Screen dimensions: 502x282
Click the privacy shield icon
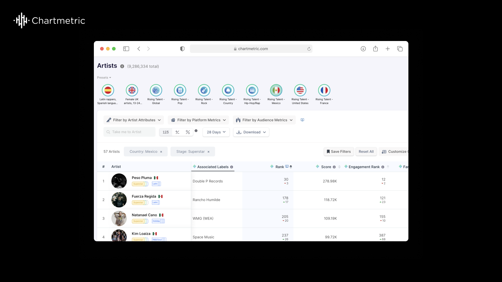pos(182,49)
